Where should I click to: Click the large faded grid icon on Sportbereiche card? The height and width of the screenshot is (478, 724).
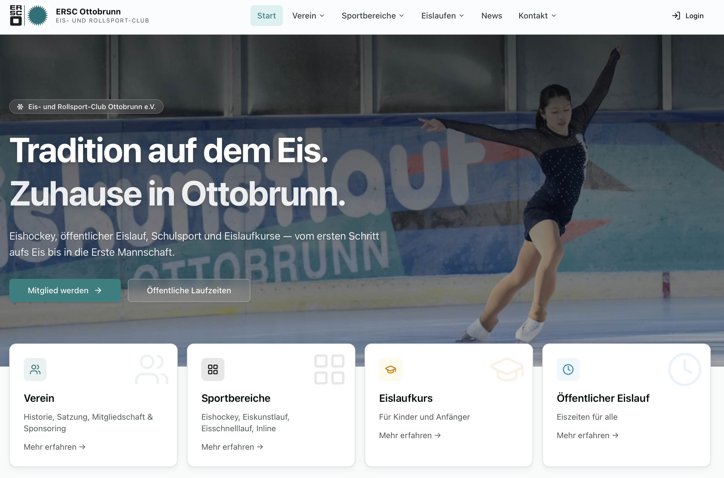pos(329,369)
